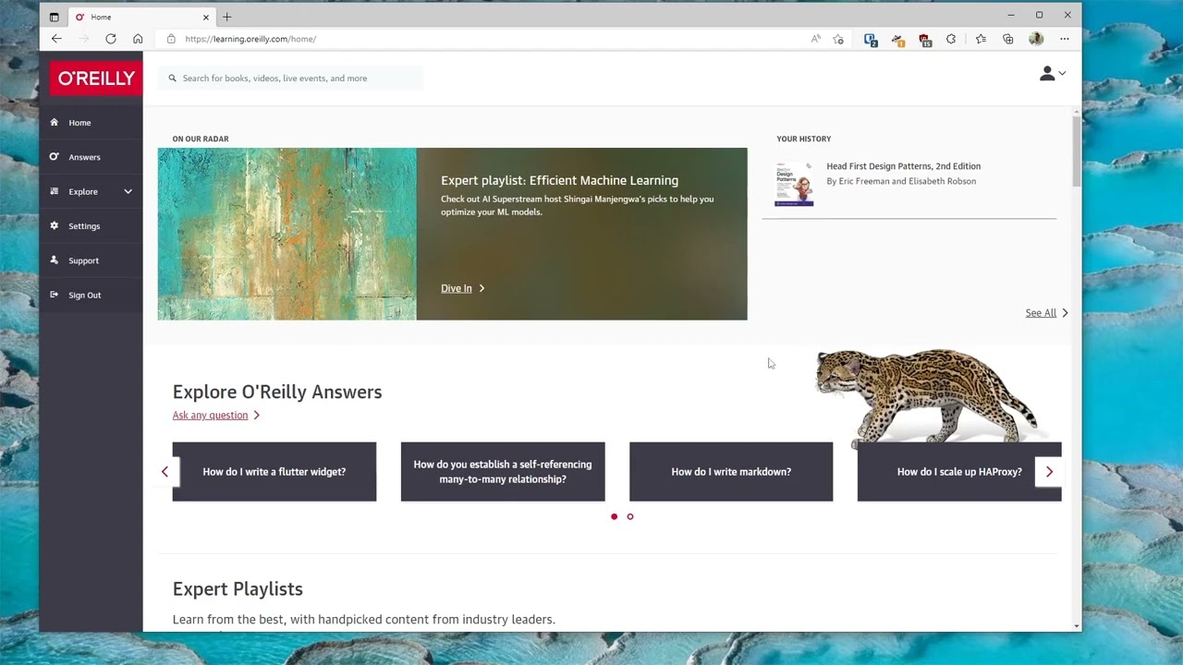
Task: Open 'How do I scale up HAProxy?' card
Action: 959,472
